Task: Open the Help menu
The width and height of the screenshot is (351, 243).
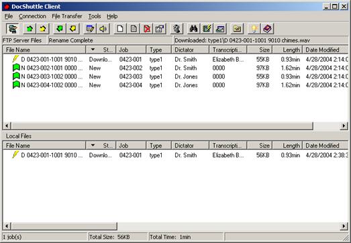Action: (x=112, y=16)
